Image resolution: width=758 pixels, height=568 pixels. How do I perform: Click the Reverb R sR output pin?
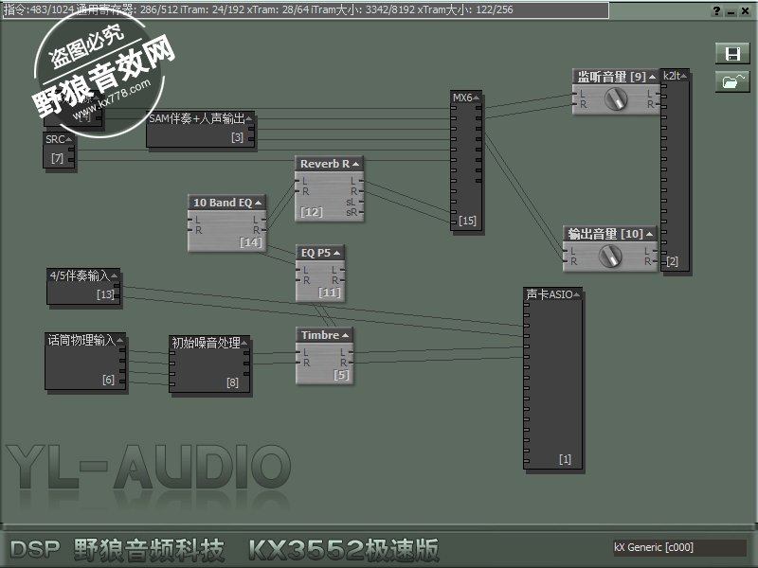point(361,212)
